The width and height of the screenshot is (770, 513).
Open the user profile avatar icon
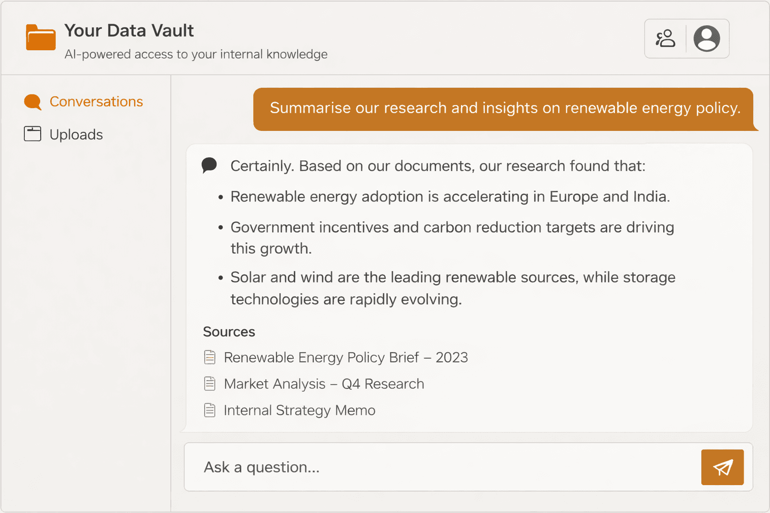point(707,38)
